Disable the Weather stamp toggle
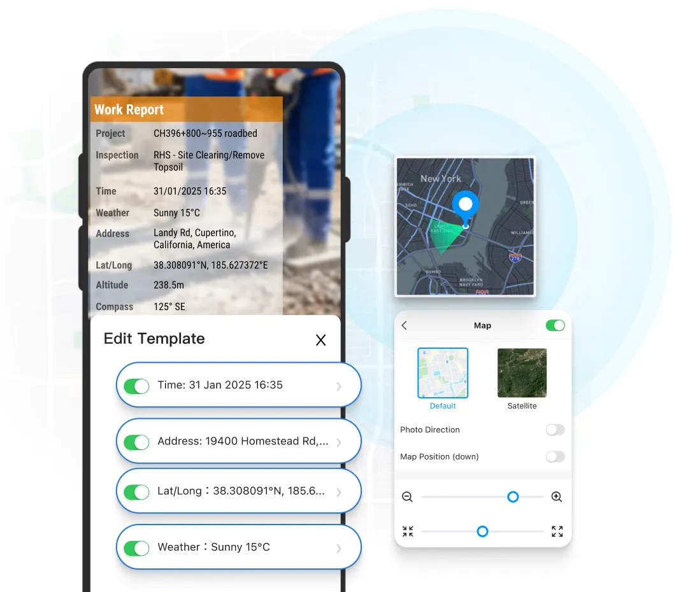Image resolution: width=695 pixels, height=592 pixels. point(136,547)
